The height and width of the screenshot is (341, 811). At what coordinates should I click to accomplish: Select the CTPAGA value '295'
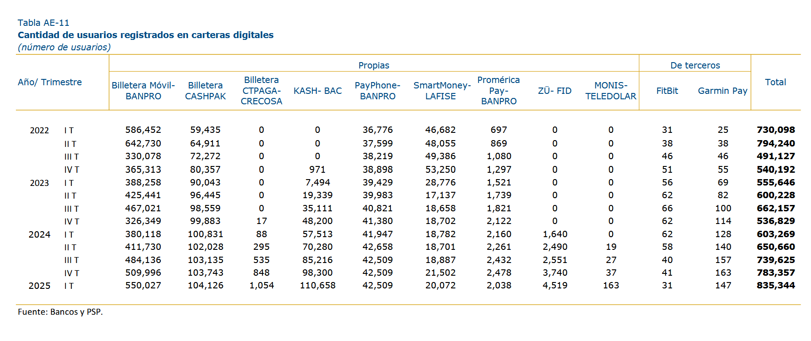262,247
